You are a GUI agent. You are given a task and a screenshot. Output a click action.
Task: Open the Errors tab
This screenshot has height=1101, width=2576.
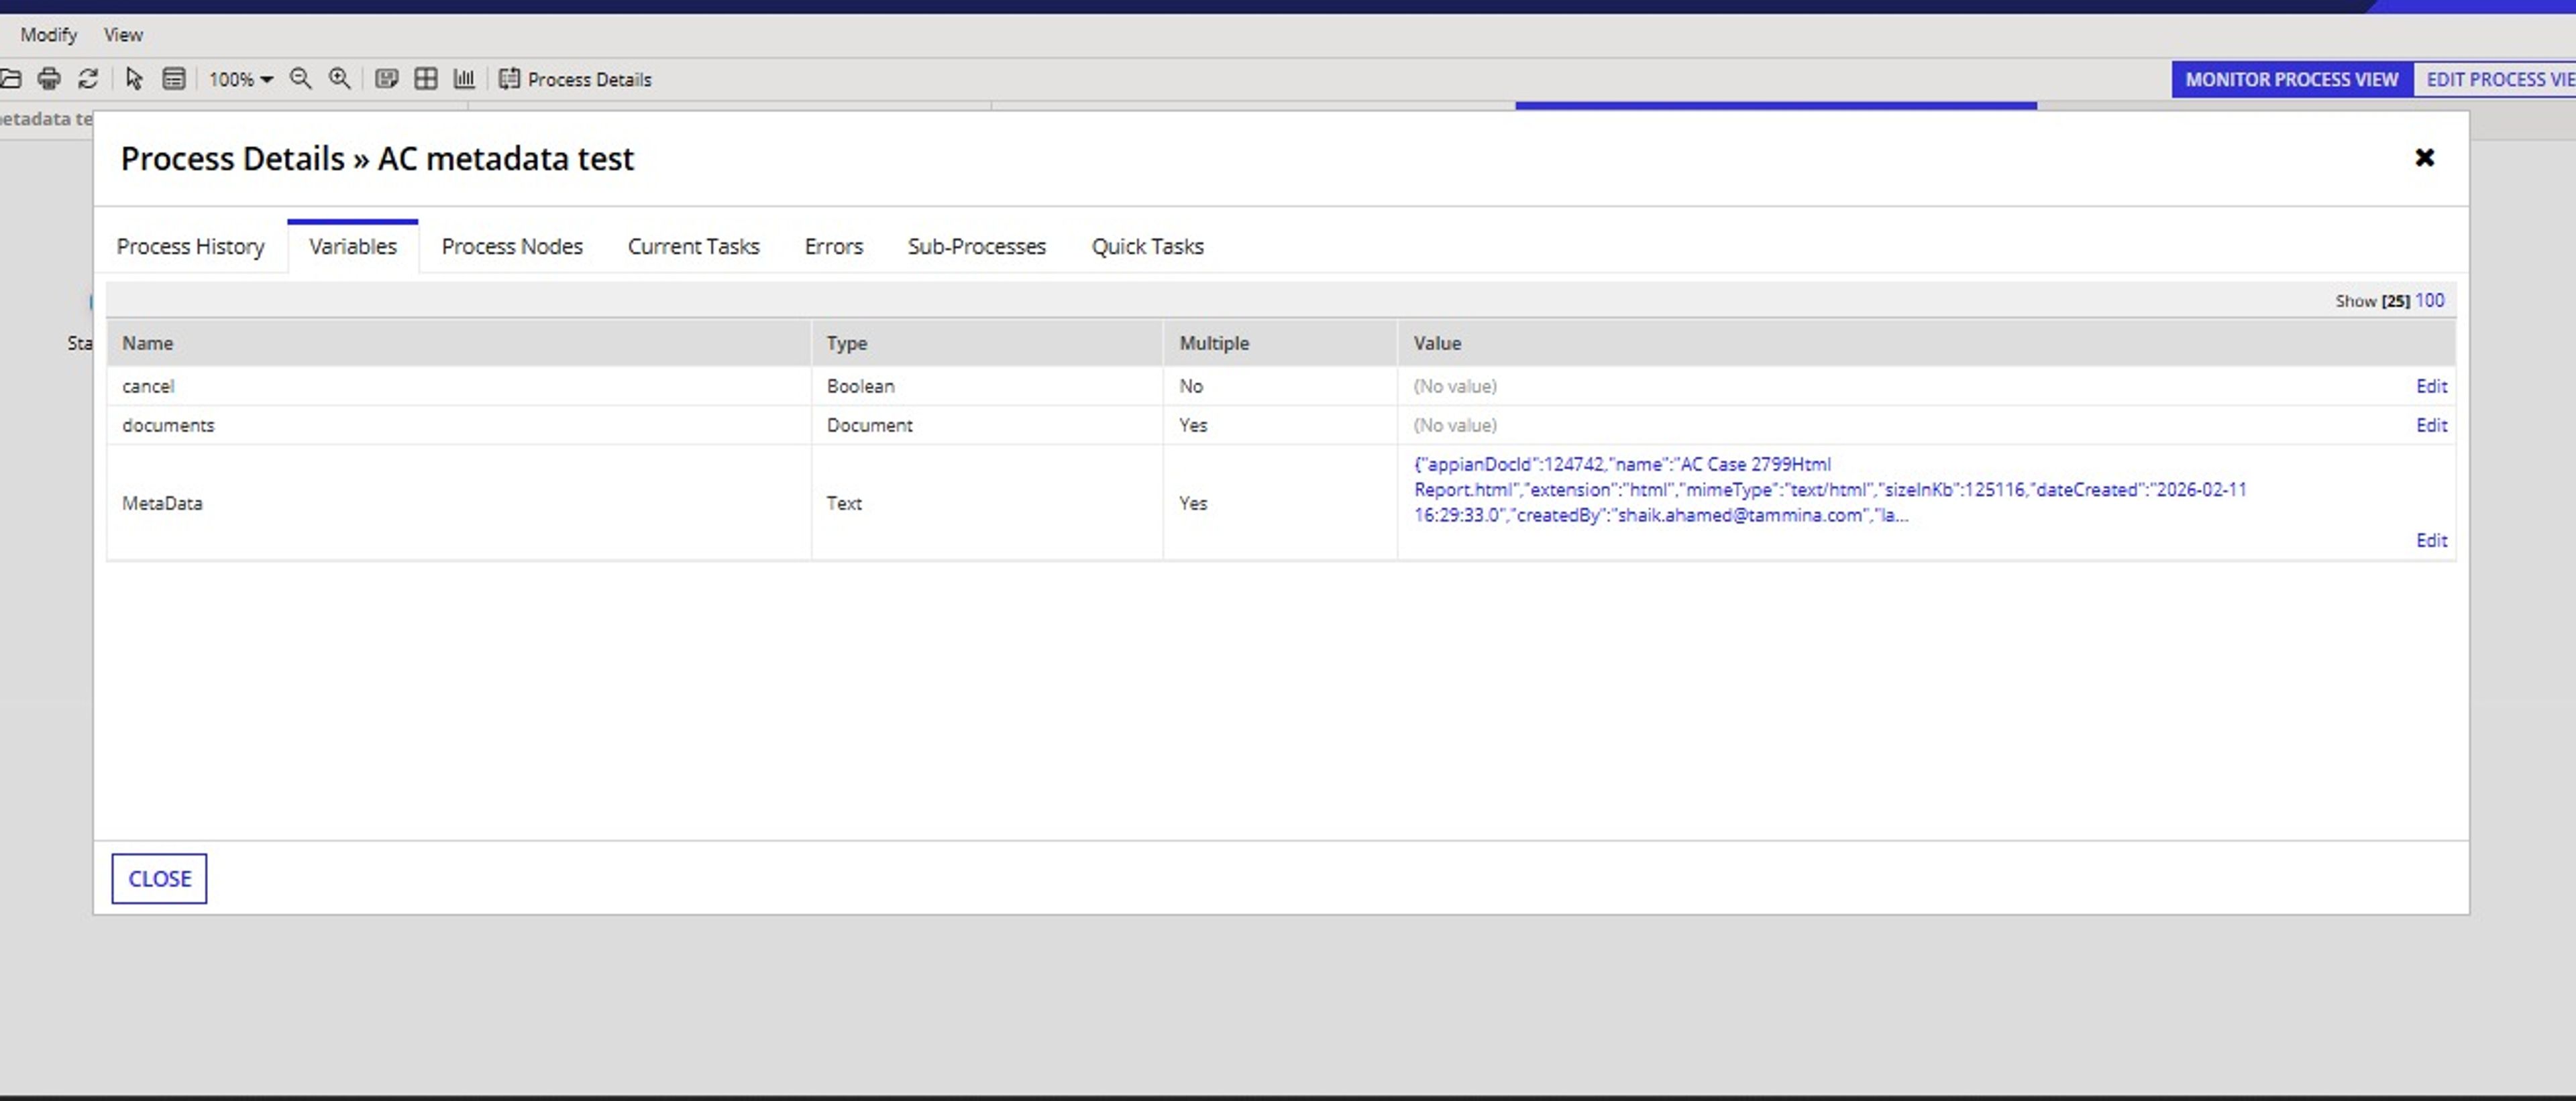[833, 247]
